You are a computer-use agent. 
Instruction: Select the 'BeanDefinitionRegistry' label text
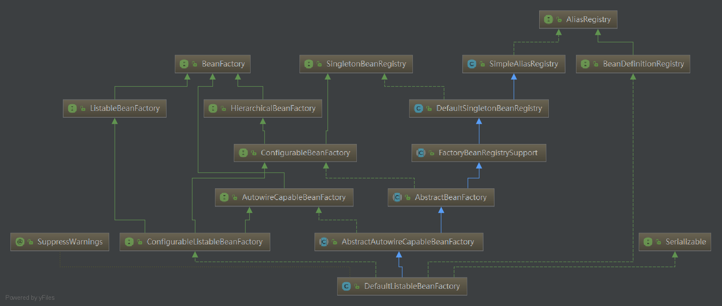(x=643, y=64)
